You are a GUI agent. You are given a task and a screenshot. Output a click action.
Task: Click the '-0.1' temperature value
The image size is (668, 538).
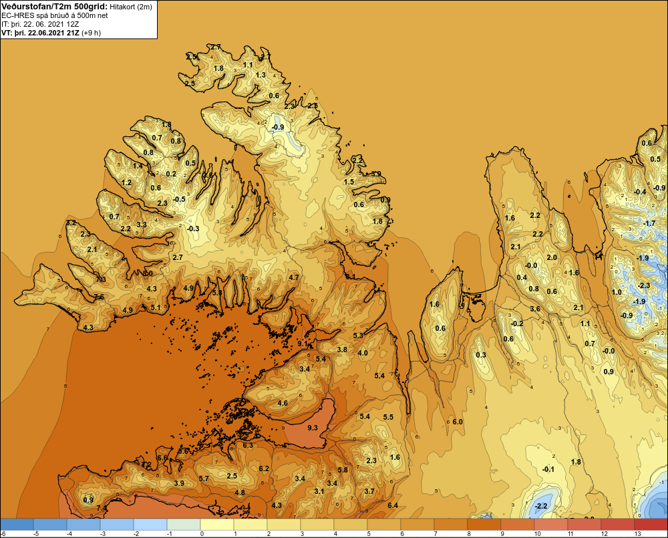pos(548,469)
